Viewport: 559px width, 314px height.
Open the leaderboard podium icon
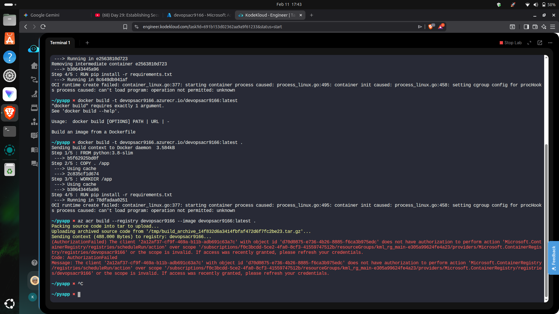point(34,122)
